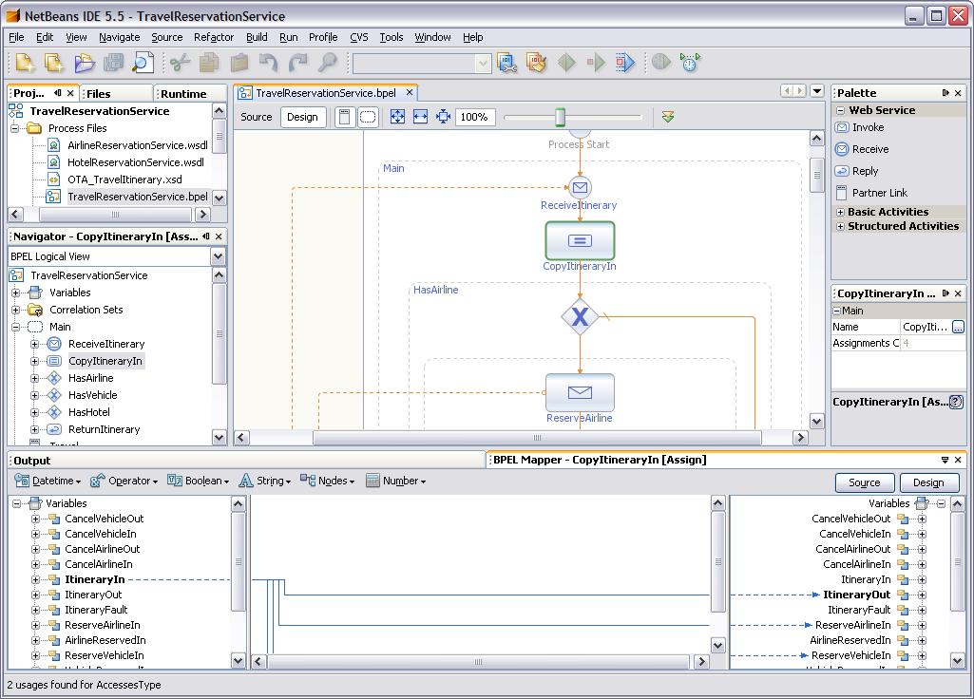This screenshot has height=699, width=974.
Task: Click the HasAirline X decision gateway
Action: tap(580, 317)
